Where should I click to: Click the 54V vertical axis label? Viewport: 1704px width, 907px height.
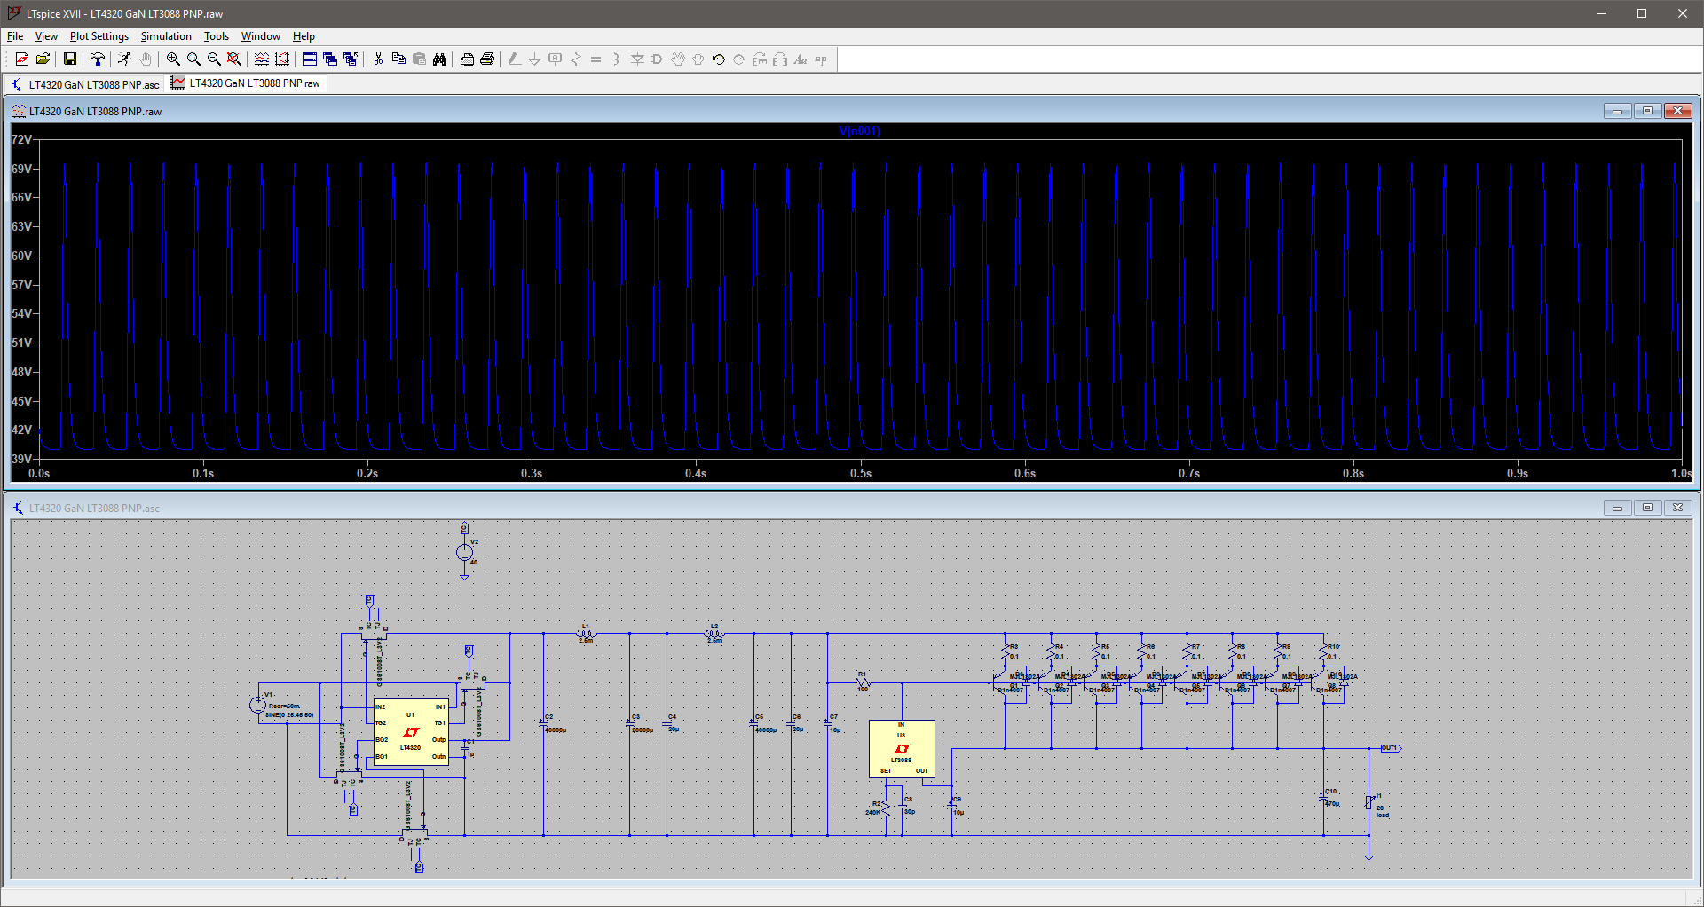click(x=21, y=313)
